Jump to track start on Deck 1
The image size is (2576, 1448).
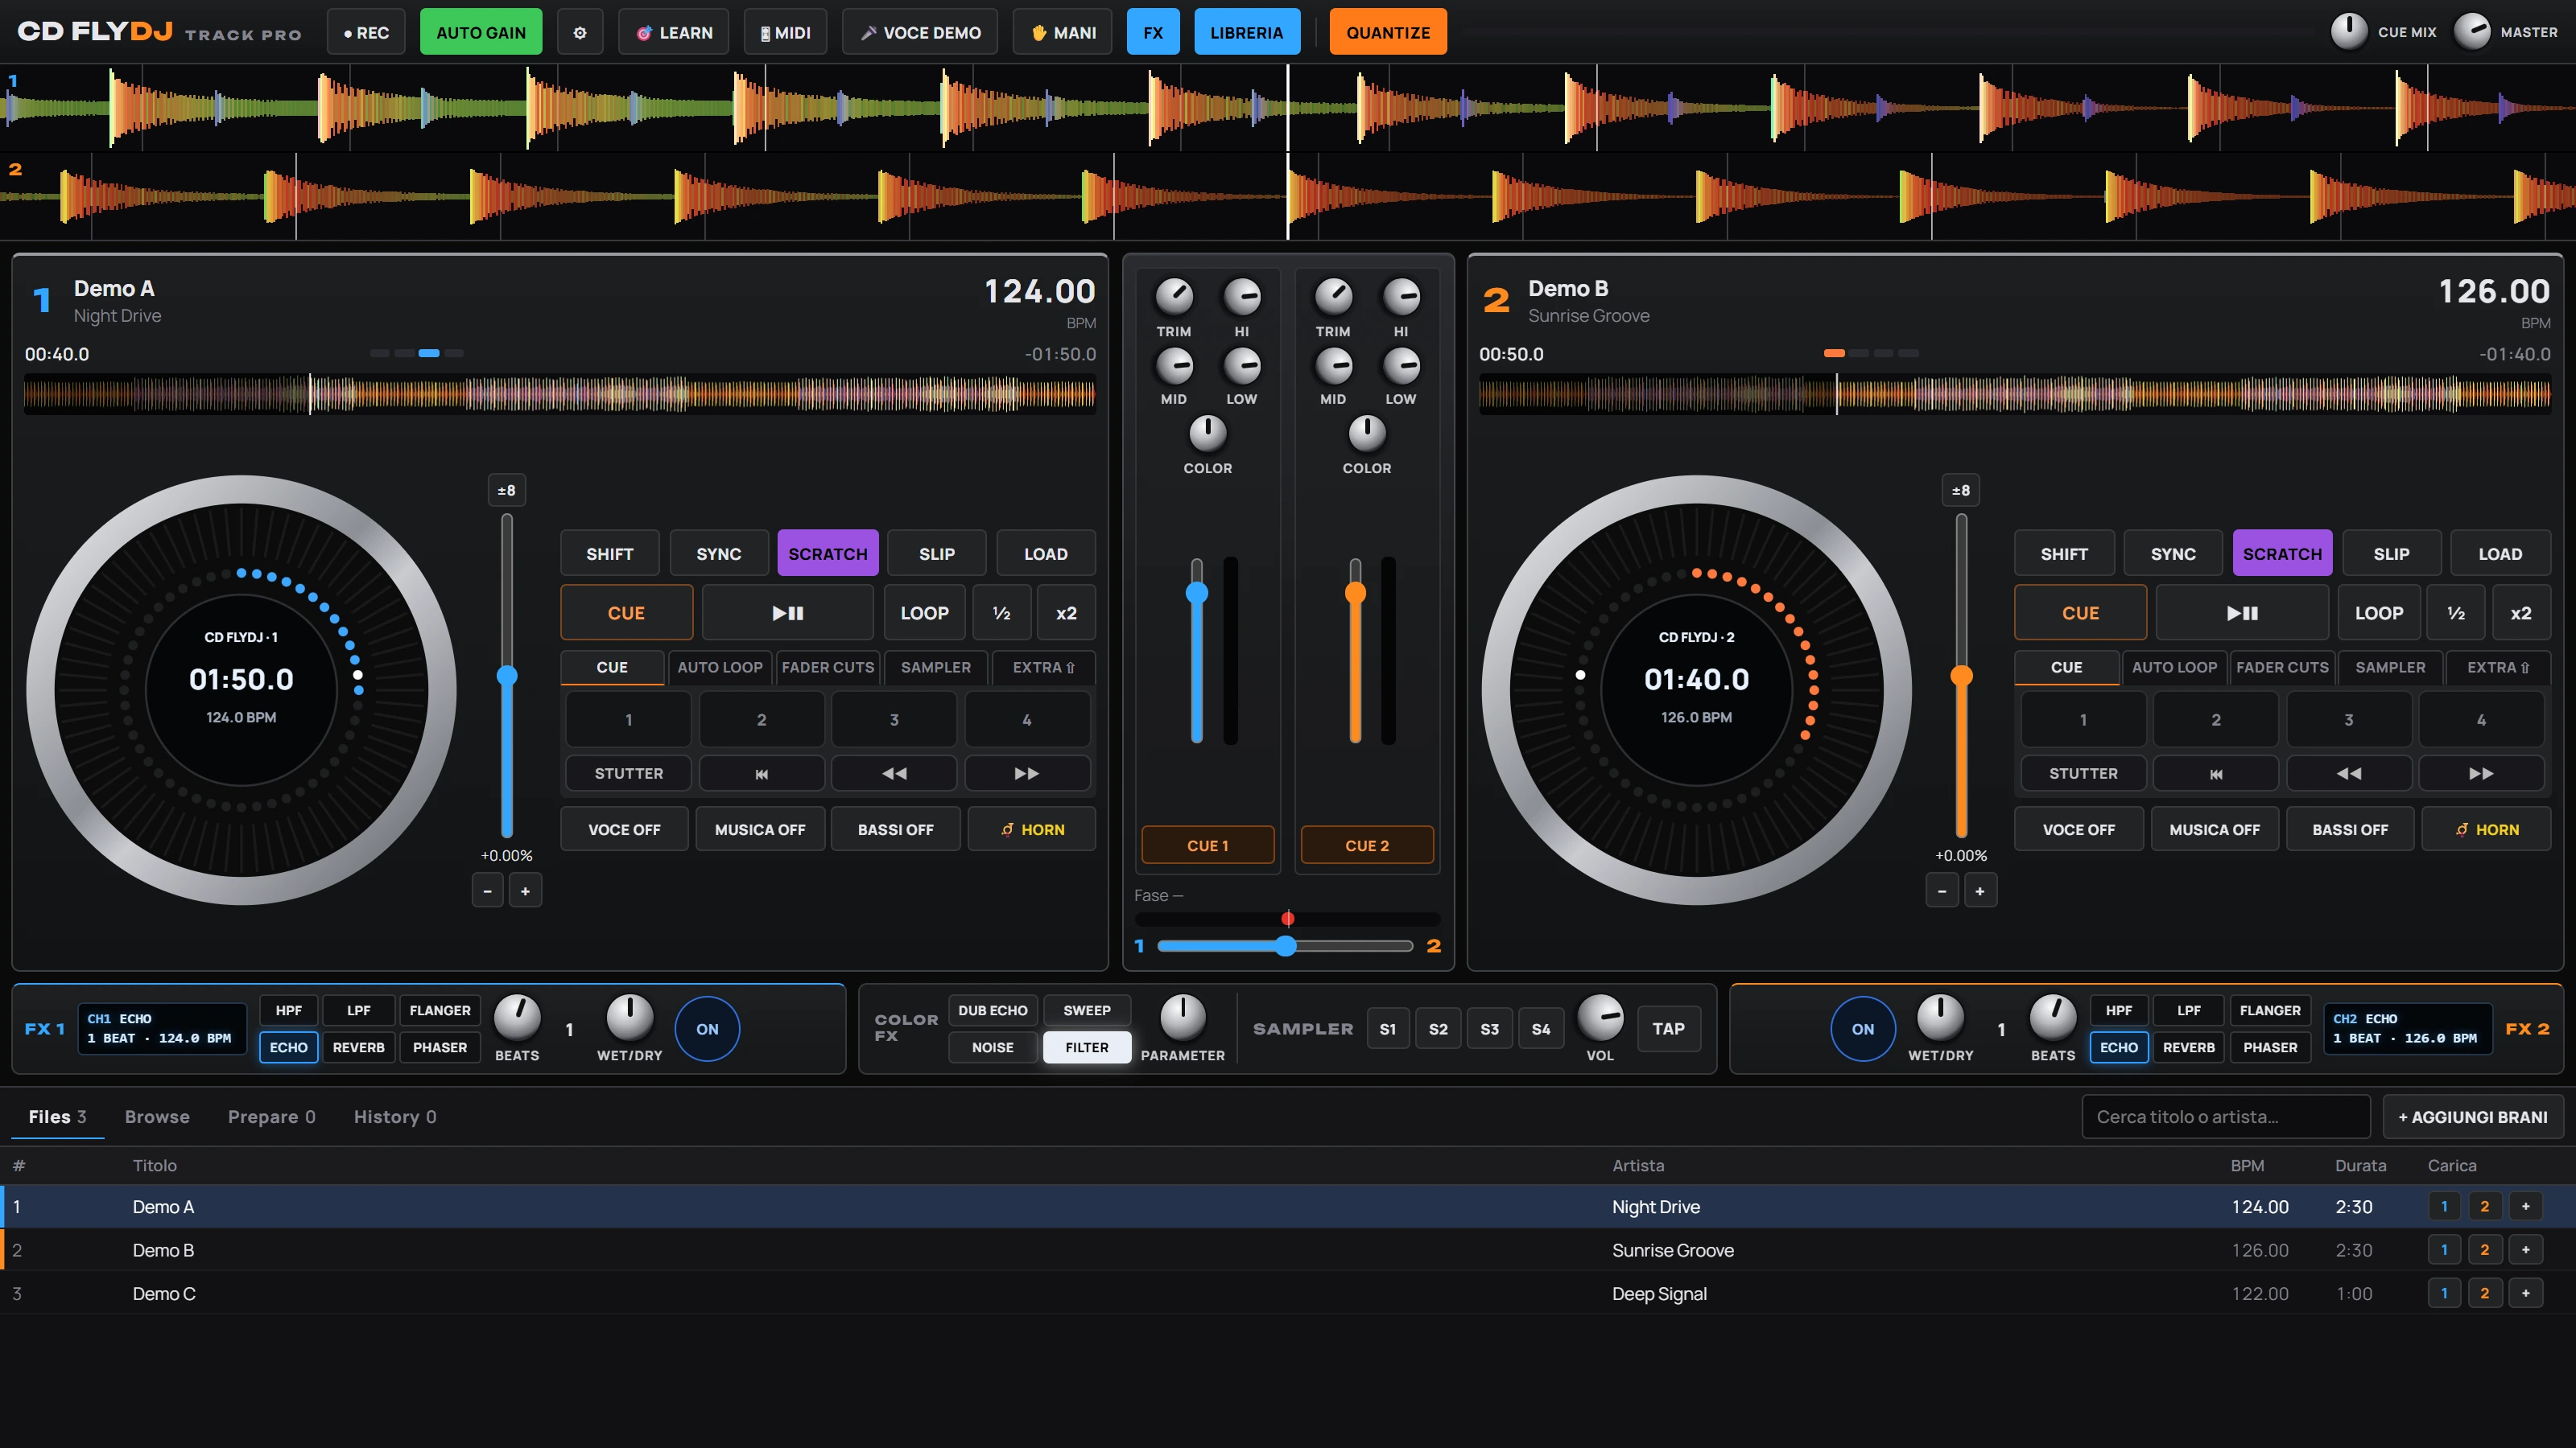click(x=762, y=773)
